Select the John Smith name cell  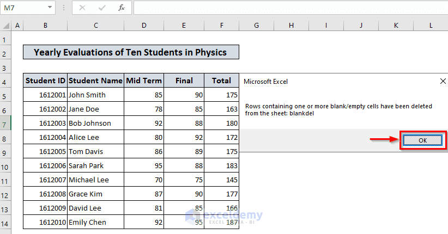pyautogui.click(x=96, y=95)
